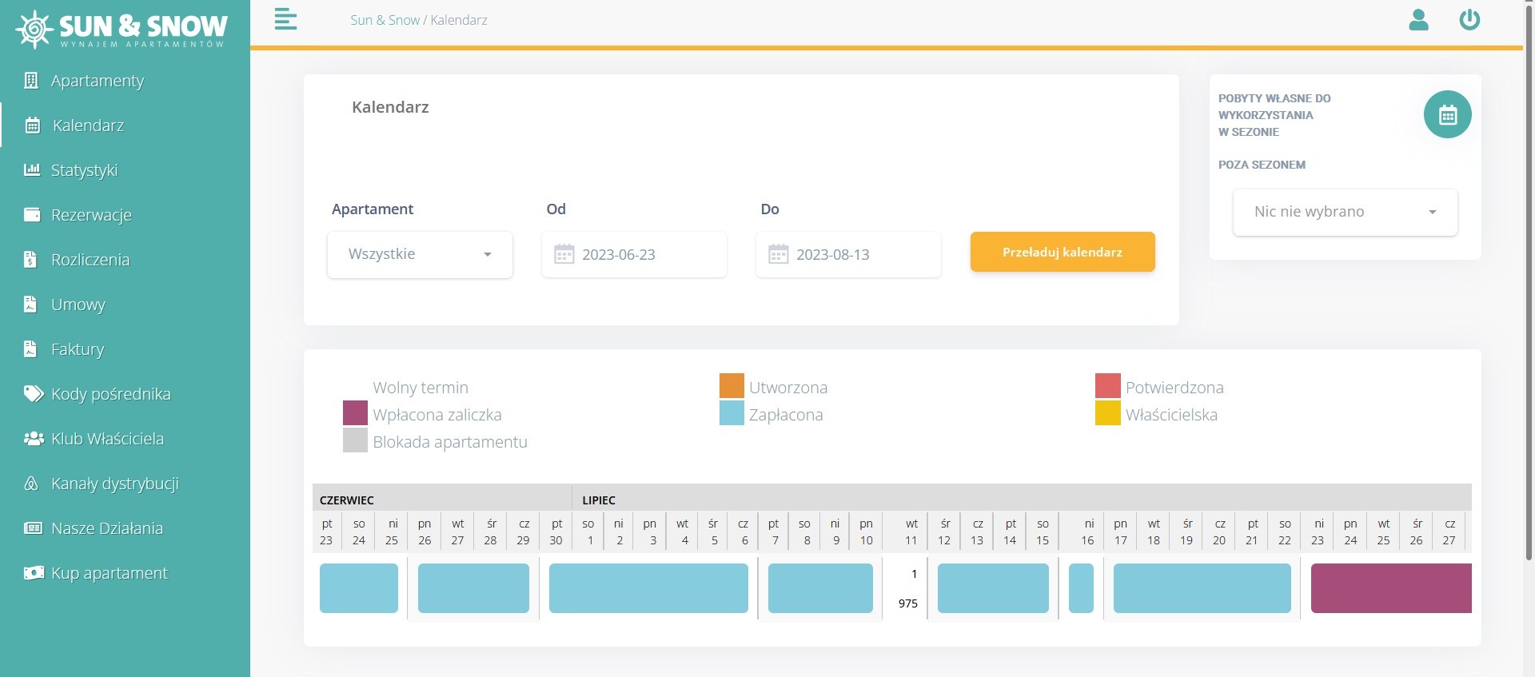Click the Sun & Snow logo
The height and width of the screenshot is (677, 1535).
click(x=122, y=29)
